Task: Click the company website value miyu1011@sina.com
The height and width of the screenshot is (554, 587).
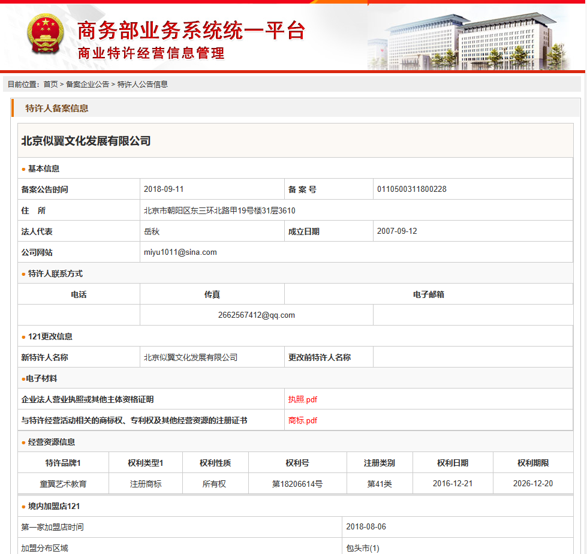Action: pyautogui.click(x=180, y=252)
